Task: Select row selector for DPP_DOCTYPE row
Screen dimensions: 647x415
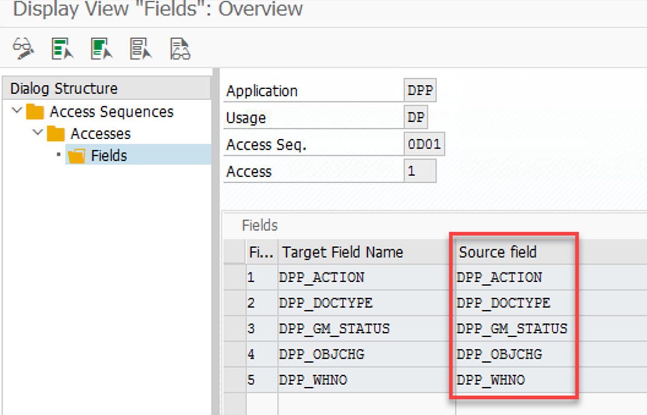Action: [x=234, y=303]
